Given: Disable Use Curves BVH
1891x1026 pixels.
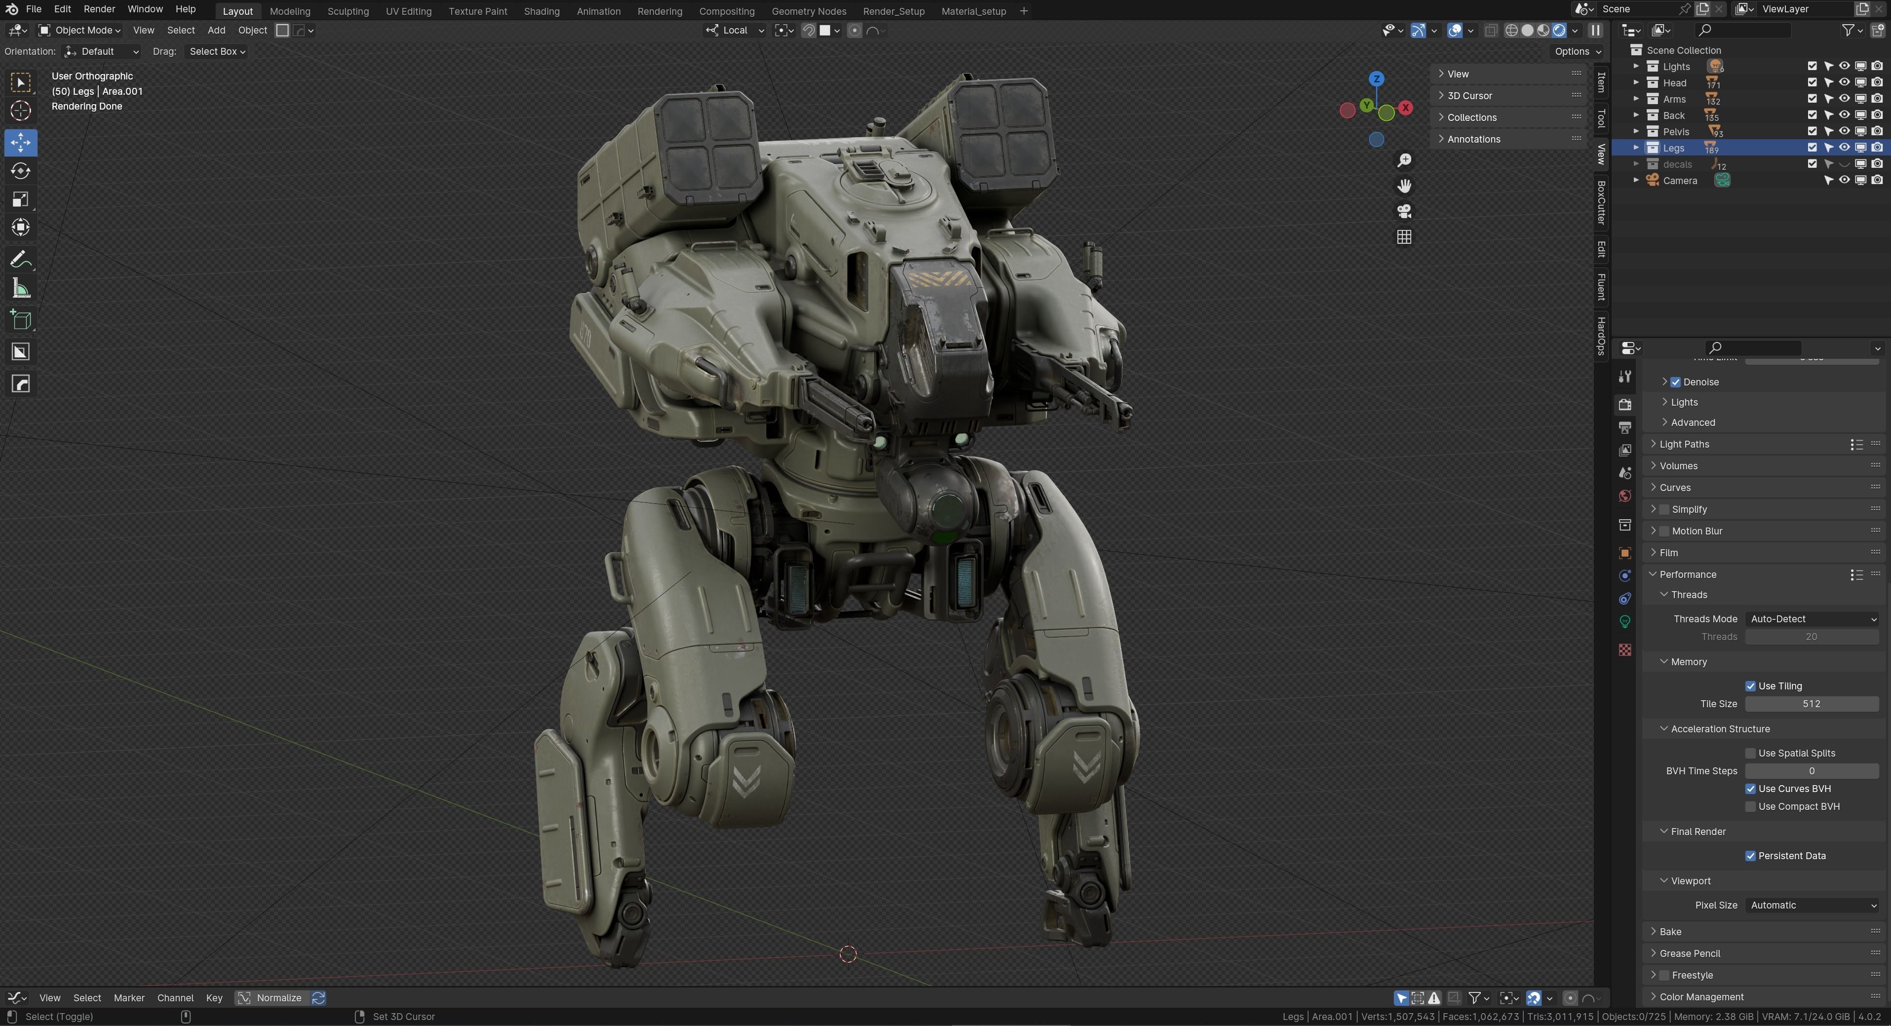Looking at the screenshot, I should (x=1750, y=789).
